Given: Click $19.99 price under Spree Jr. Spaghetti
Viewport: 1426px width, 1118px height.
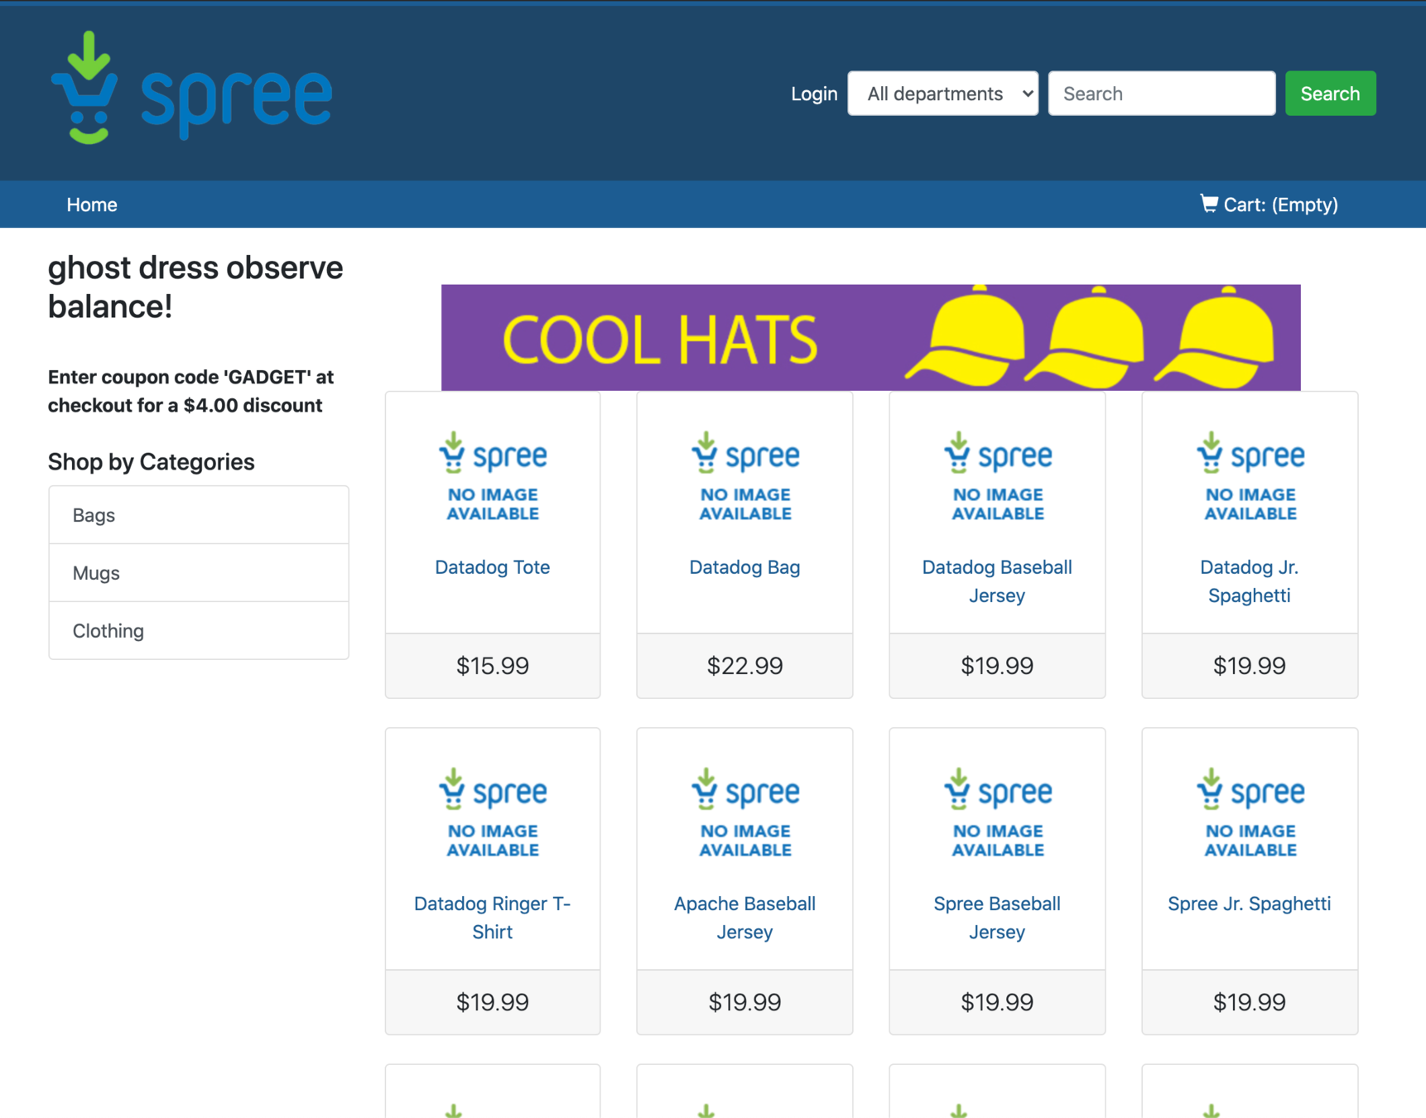Looking at the screenshot, I should point(1249,1002).
